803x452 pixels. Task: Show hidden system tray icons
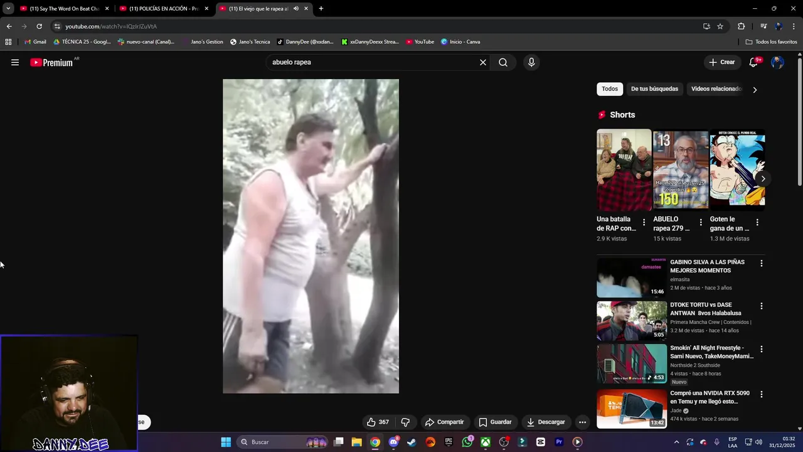pos(676,442)
